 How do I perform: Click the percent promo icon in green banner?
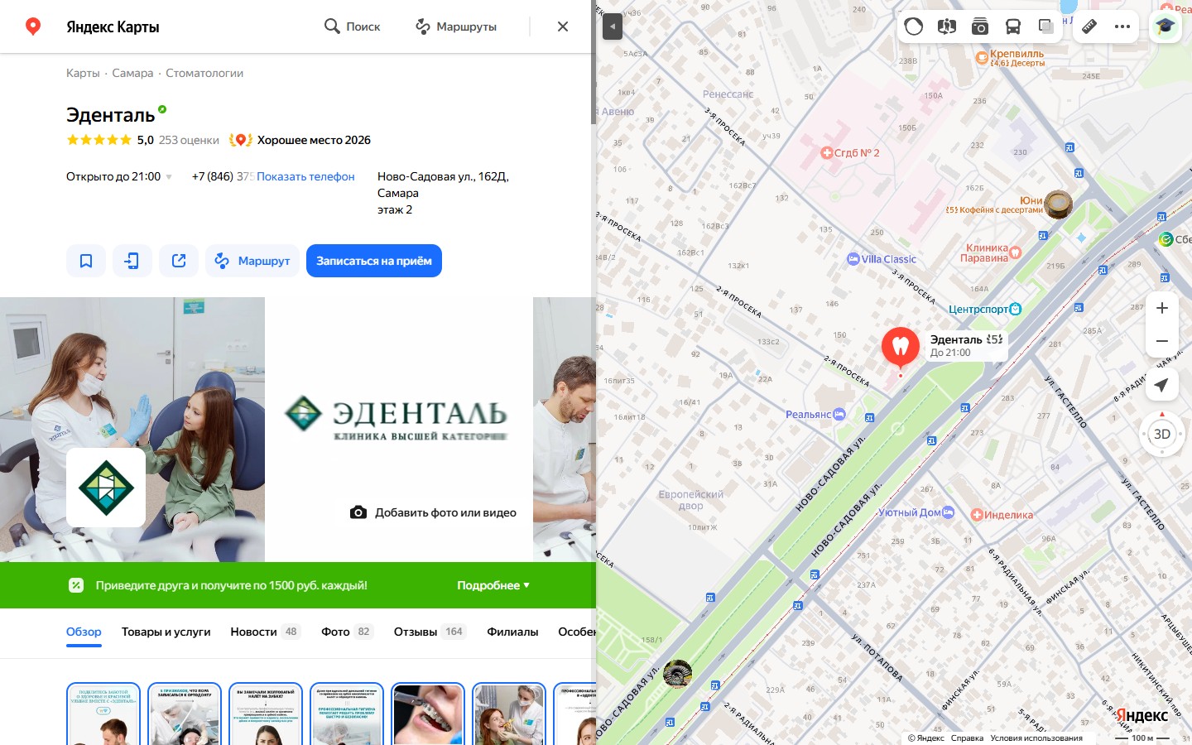point(76,585)
